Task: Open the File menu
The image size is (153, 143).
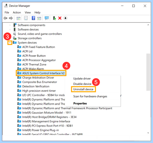Action: [7, 12]
